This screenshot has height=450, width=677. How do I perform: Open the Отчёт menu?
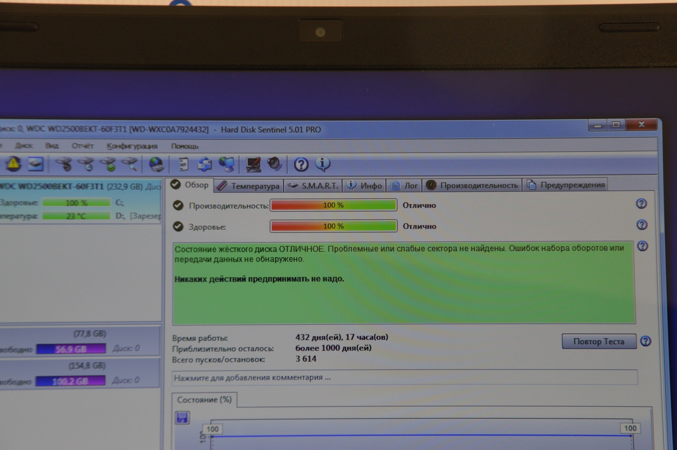click(83, 146)
